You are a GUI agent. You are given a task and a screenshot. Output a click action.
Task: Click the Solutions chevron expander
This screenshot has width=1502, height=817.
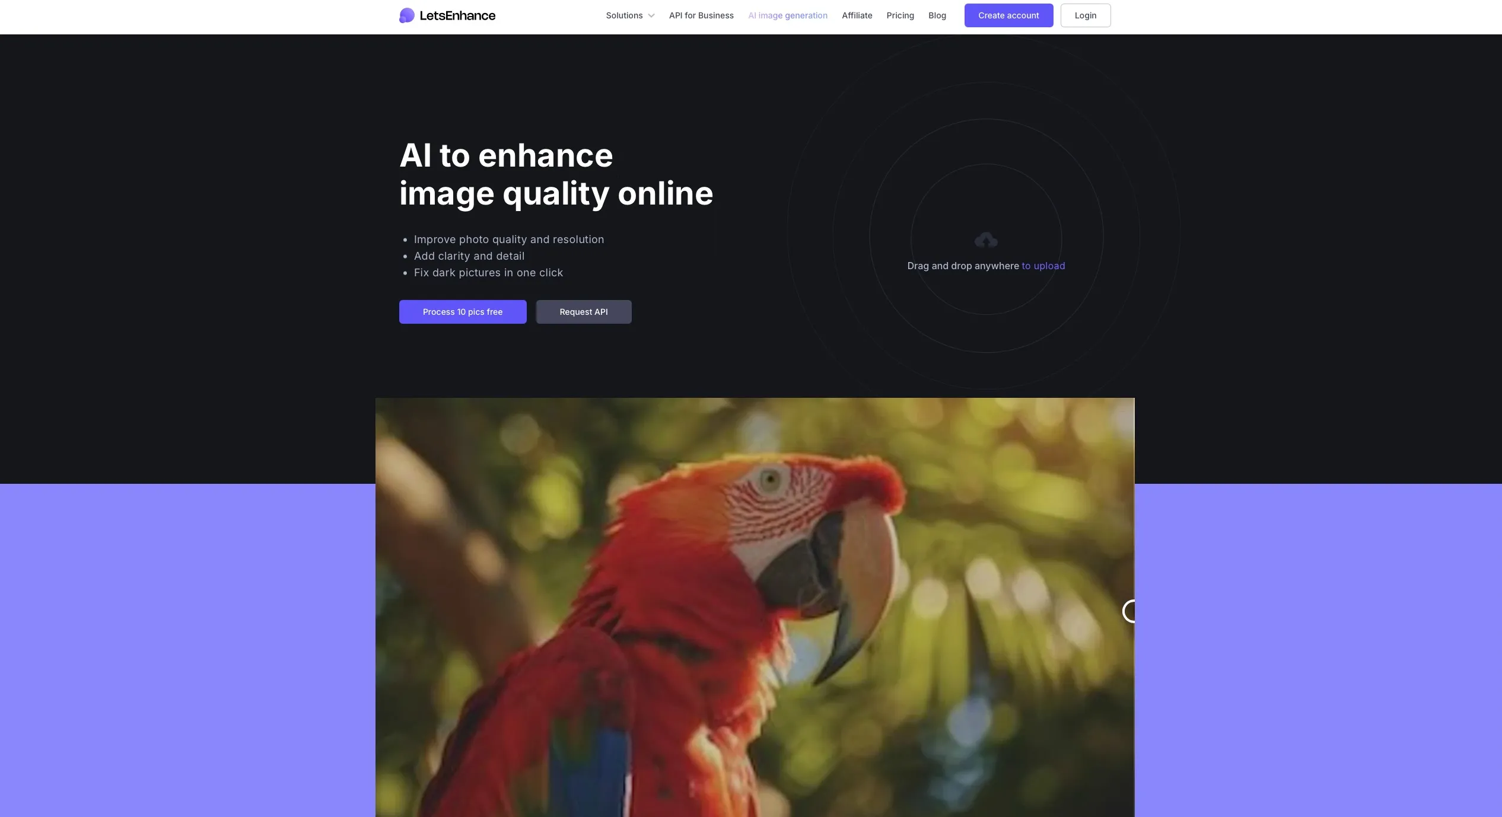[x=650, y=15]
